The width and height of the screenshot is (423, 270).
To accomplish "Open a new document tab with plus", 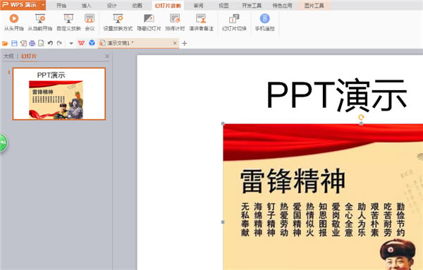I will (185, 43).
